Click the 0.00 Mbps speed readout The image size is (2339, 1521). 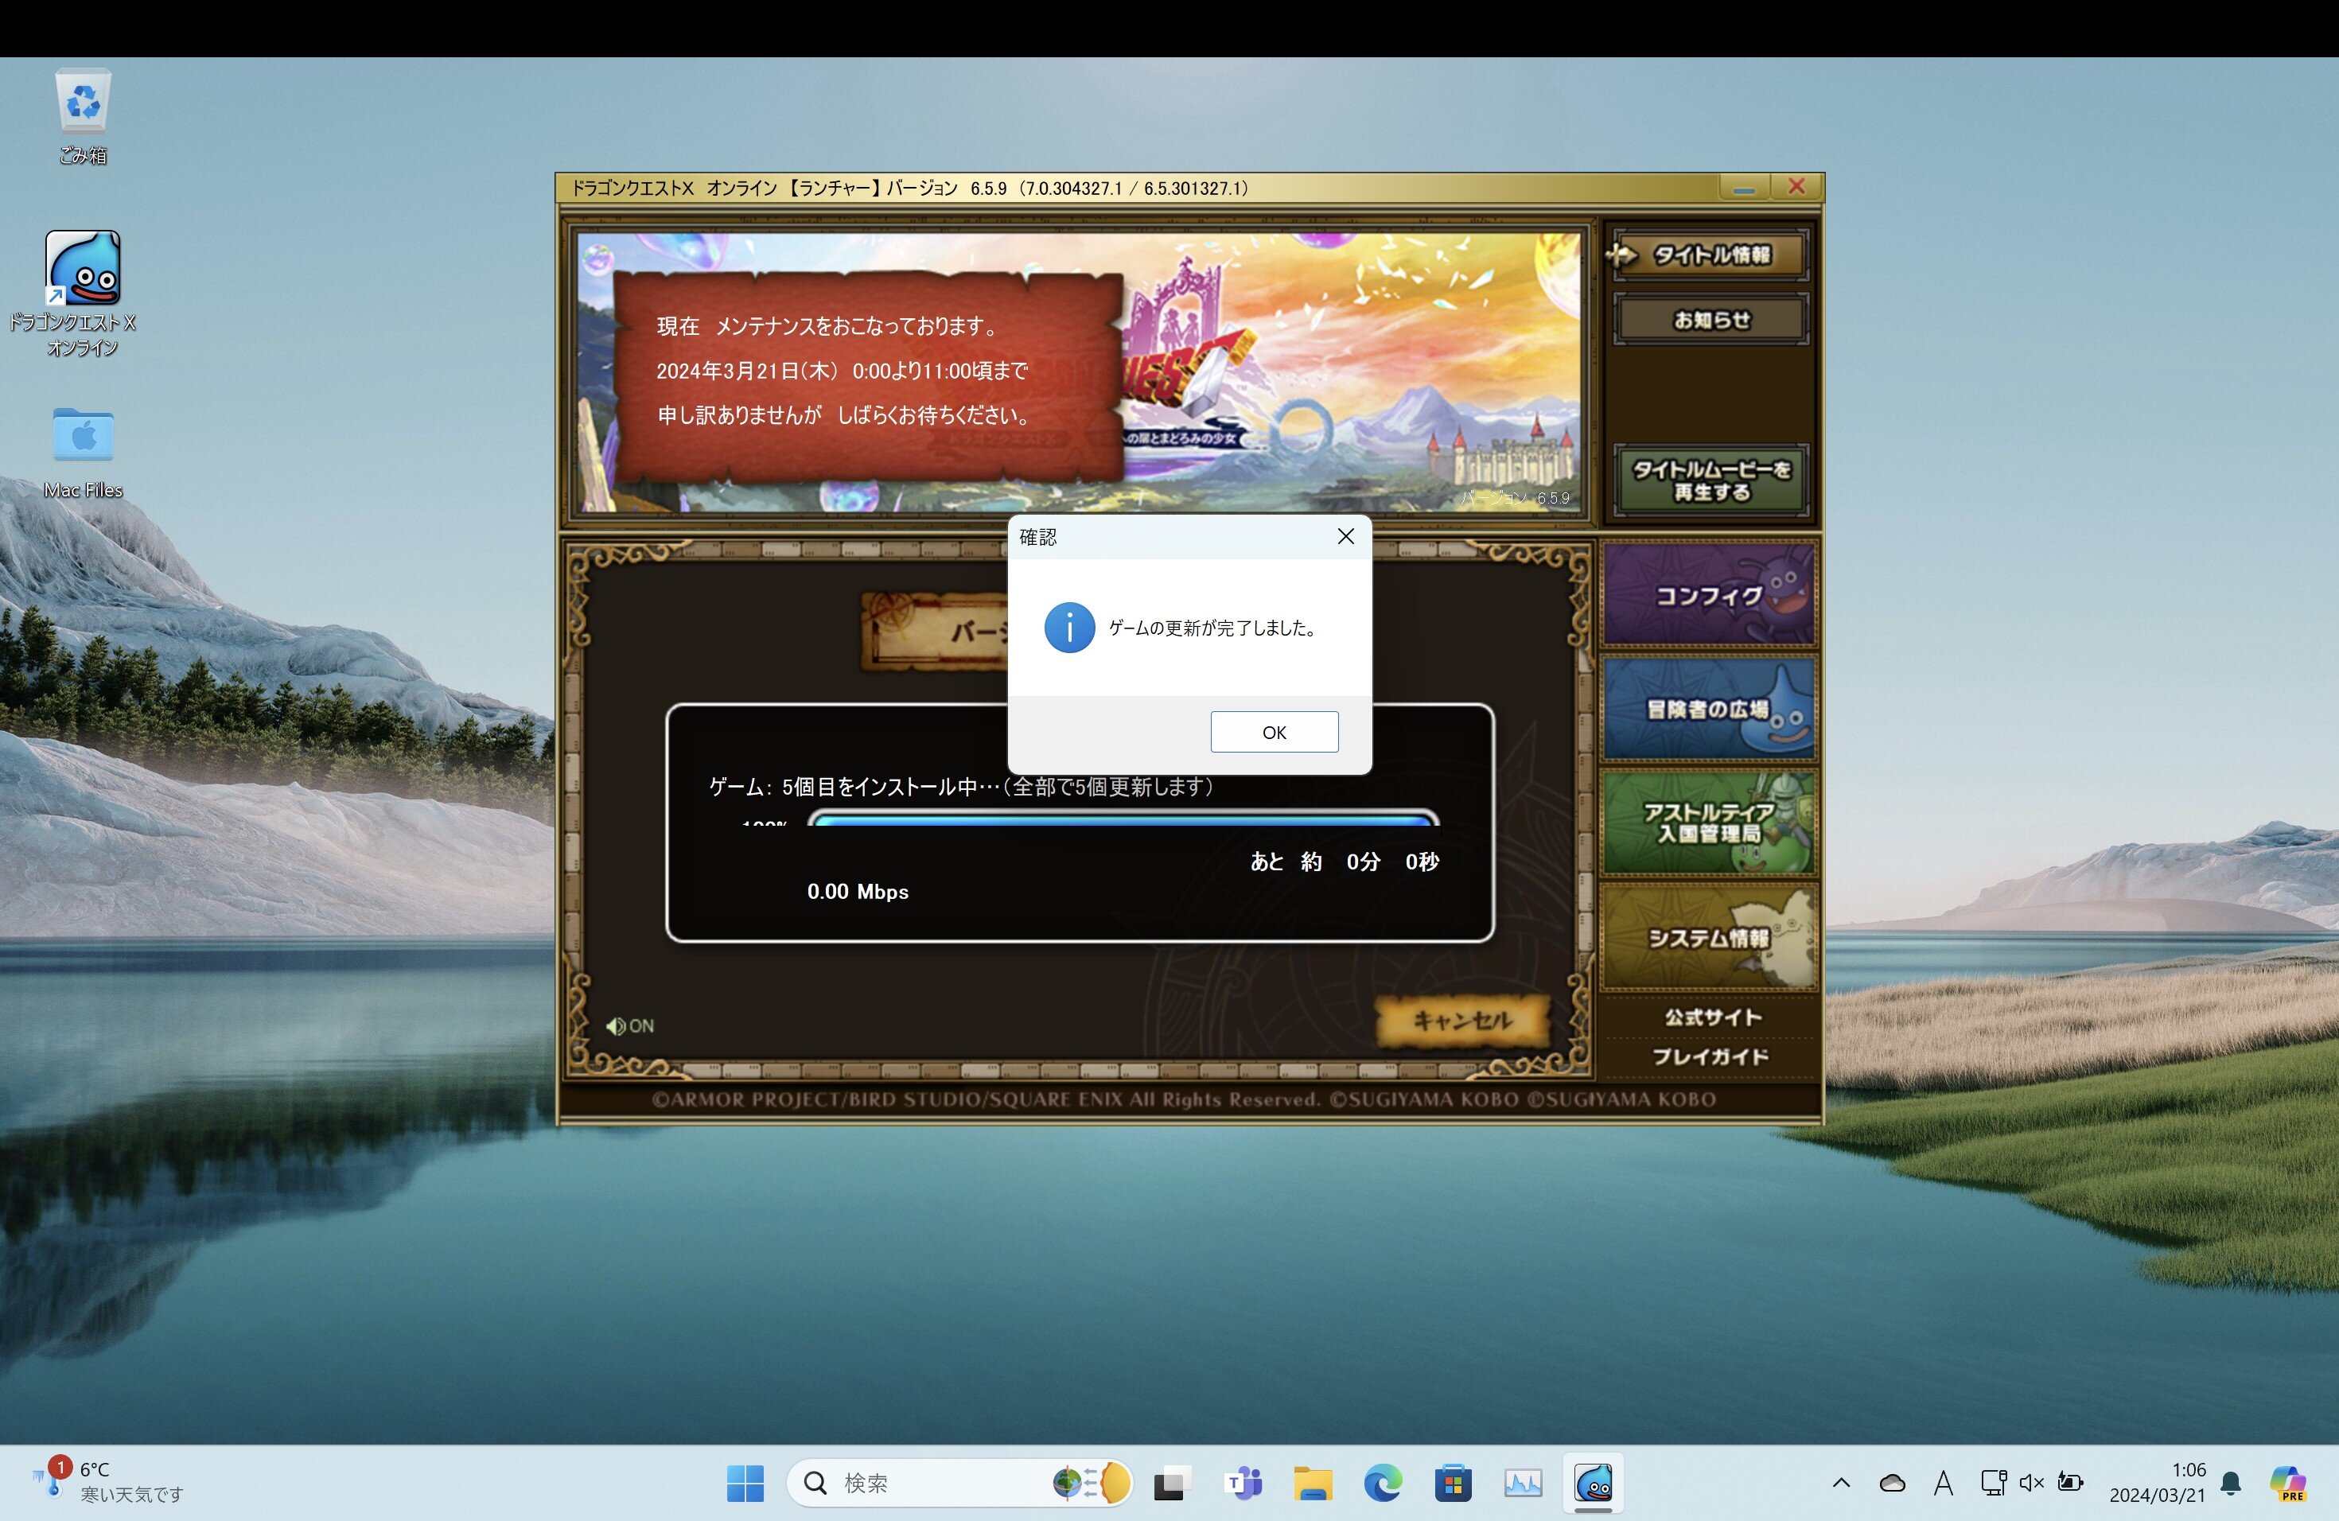coord(858,891)
